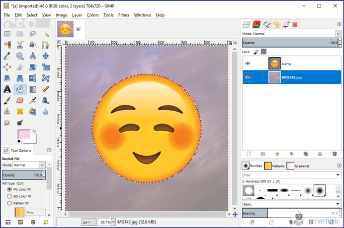Viewport: 344px width, 228px height.
Task: Select the Move tool
Action: tap(46, 56)
